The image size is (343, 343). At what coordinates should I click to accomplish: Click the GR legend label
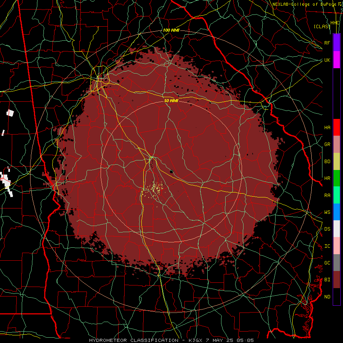[327, 144]
